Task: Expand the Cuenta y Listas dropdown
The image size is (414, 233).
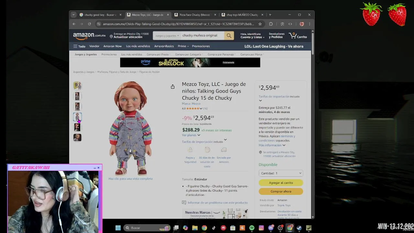Action: 252,36
